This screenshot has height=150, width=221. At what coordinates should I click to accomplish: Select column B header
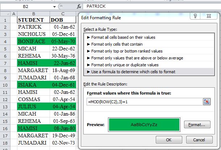click(33, 14)
